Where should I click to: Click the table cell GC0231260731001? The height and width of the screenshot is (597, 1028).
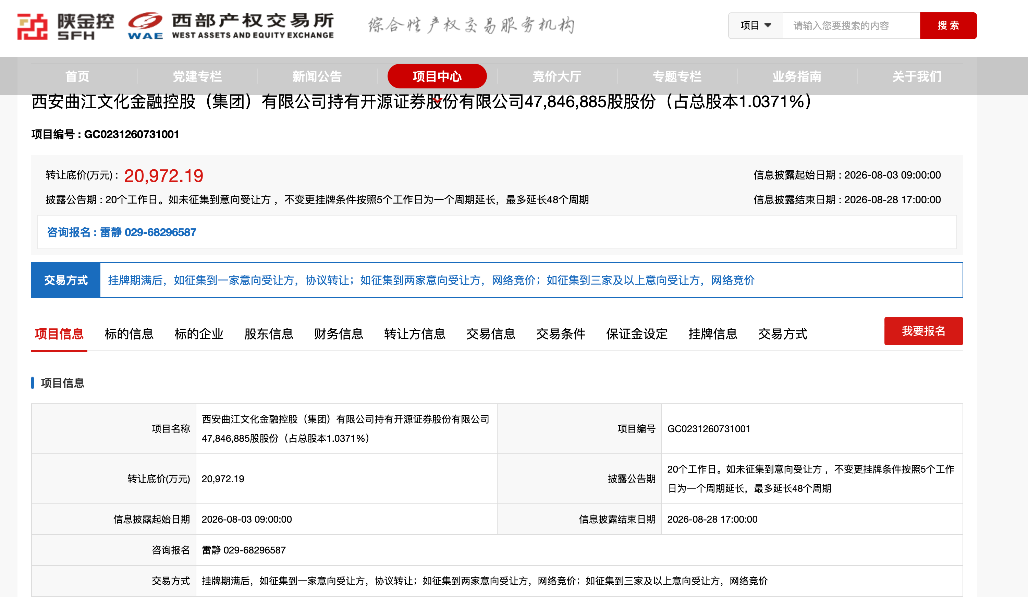[812, 429]
